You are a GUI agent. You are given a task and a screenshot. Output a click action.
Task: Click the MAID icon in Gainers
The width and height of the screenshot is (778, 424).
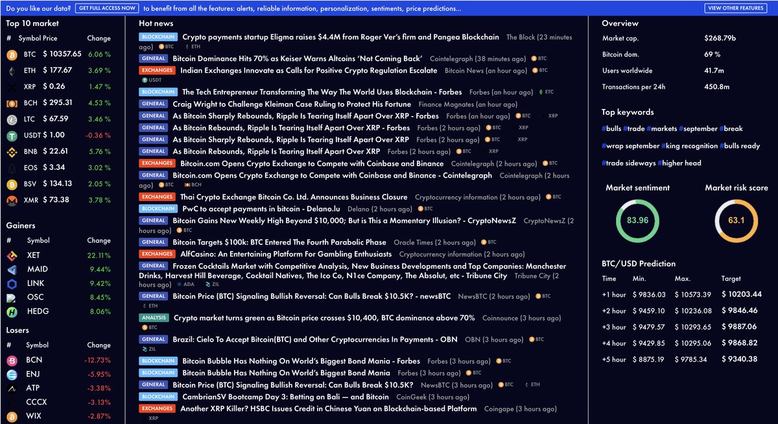pos(12,270)
